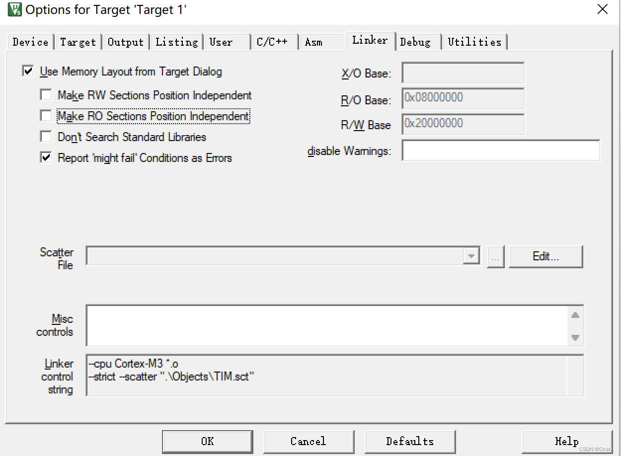
Task: Open the Utilities tab
Action: pos(474,42)
